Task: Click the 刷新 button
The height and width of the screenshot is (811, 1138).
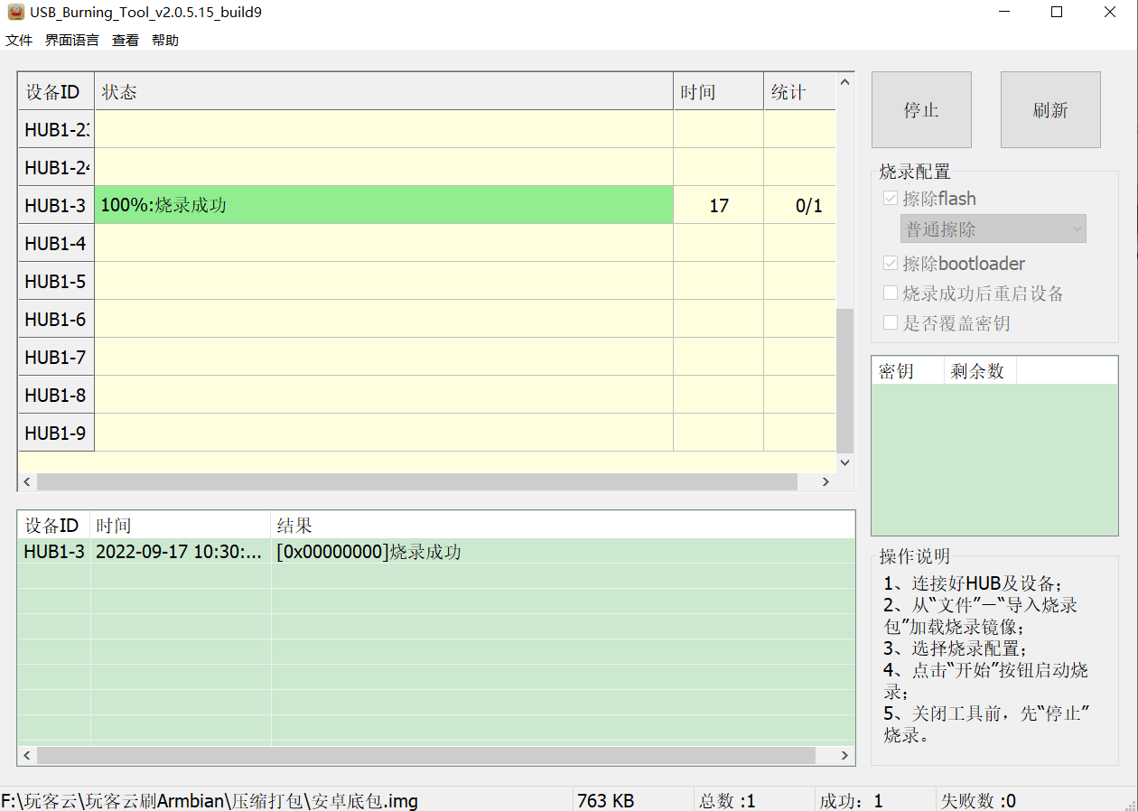Action: click(x=1050, y=110)
